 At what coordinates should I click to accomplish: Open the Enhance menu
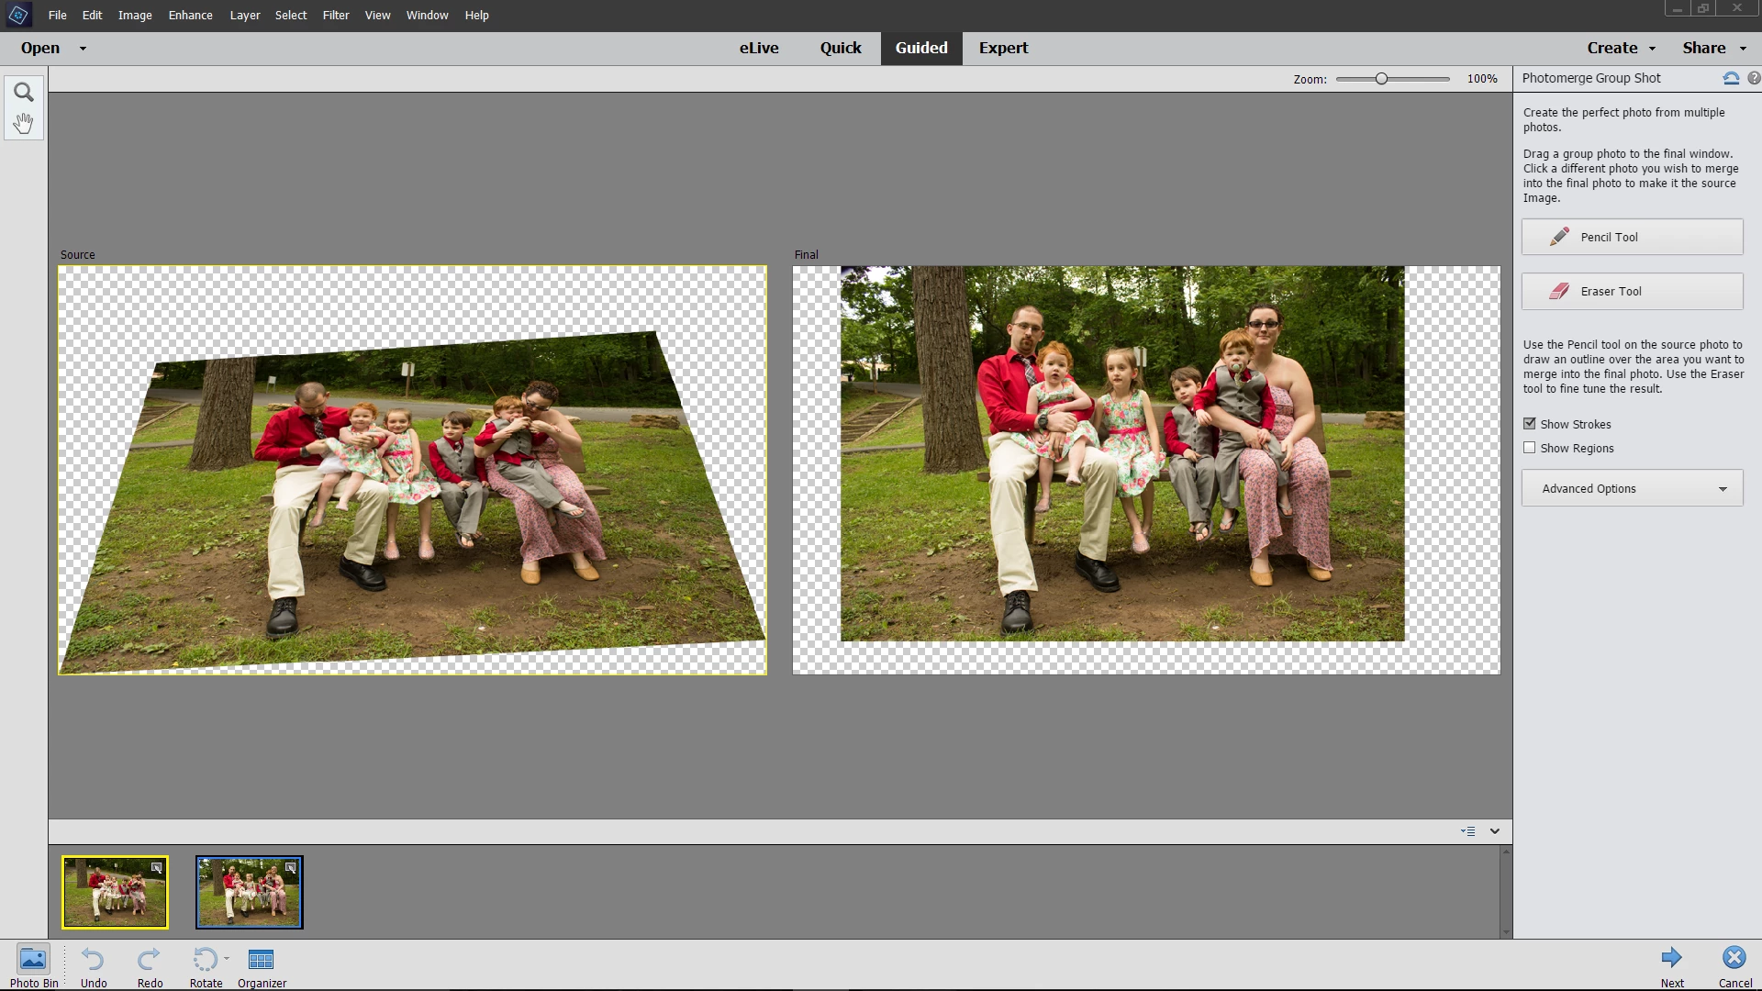pos(190,16)
